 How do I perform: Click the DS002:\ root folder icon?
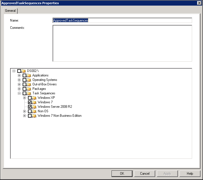point(24,71)
